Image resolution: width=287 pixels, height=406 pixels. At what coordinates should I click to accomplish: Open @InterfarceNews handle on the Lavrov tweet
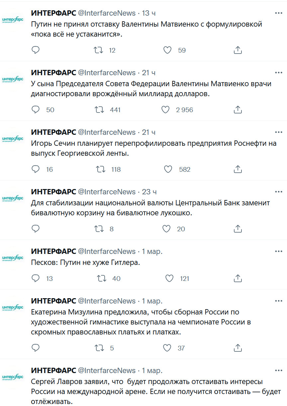pos(107,370)
